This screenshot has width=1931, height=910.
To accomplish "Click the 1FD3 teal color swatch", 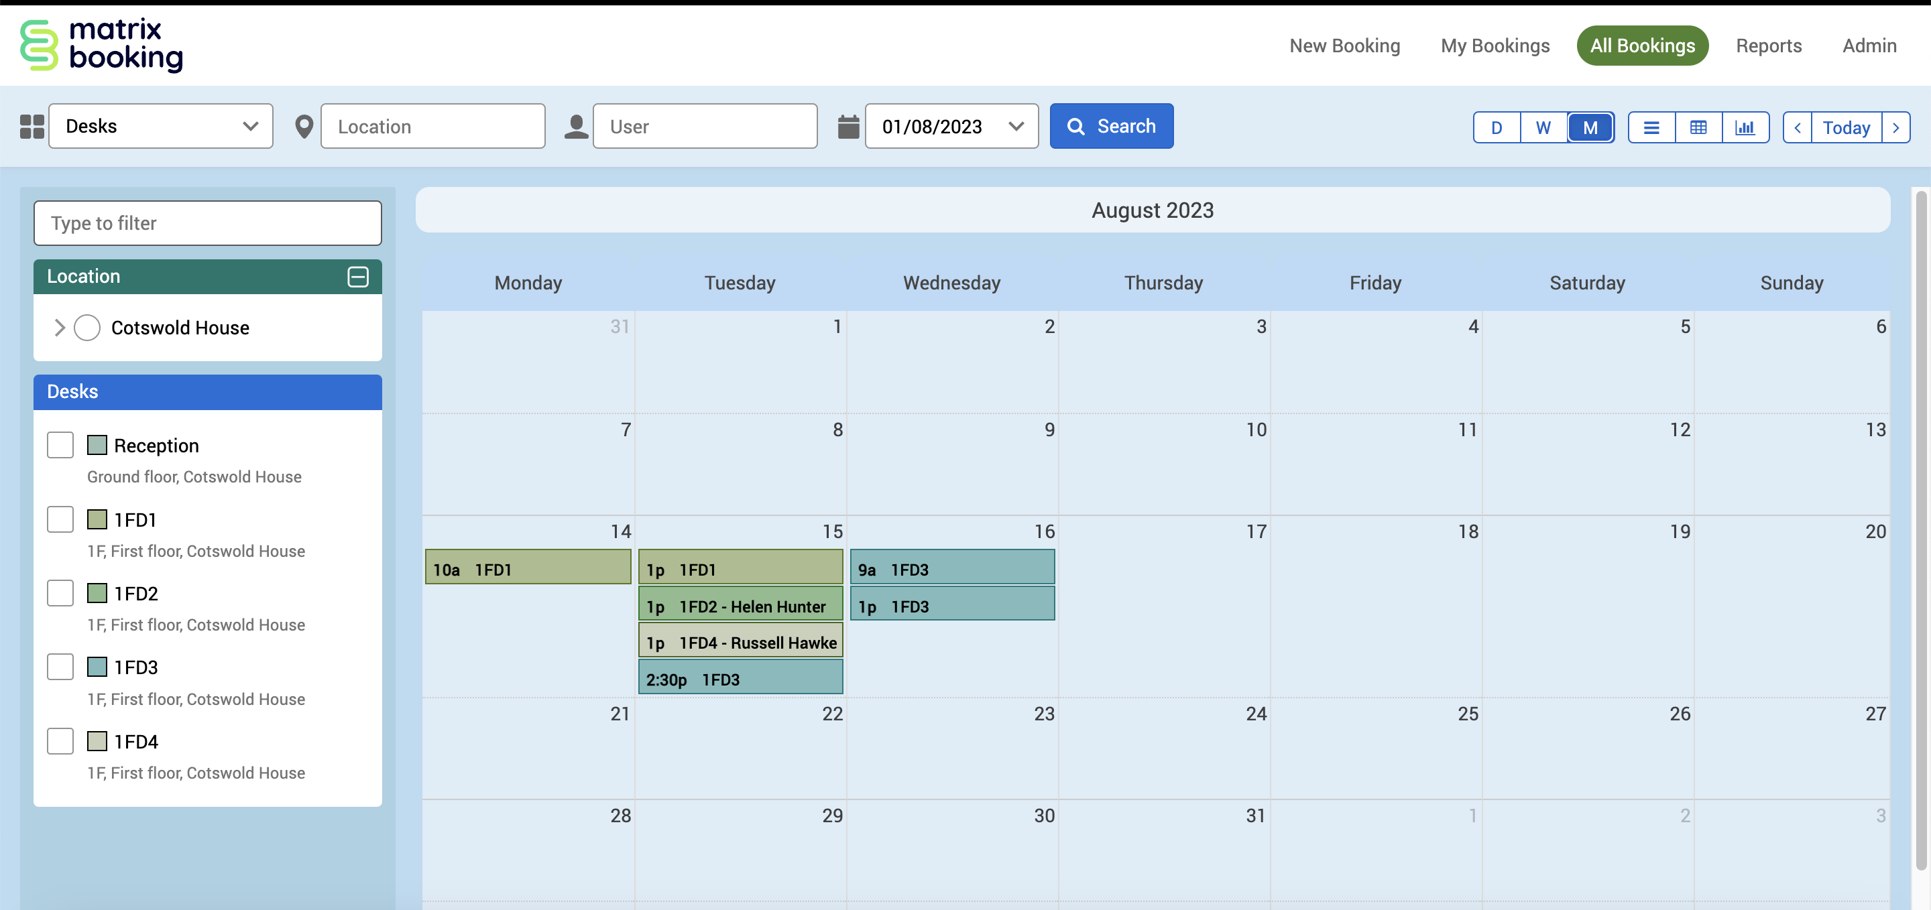I will [97, 667].
